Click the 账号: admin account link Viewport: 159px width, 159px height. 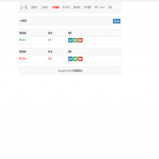[x=100, y=7]
